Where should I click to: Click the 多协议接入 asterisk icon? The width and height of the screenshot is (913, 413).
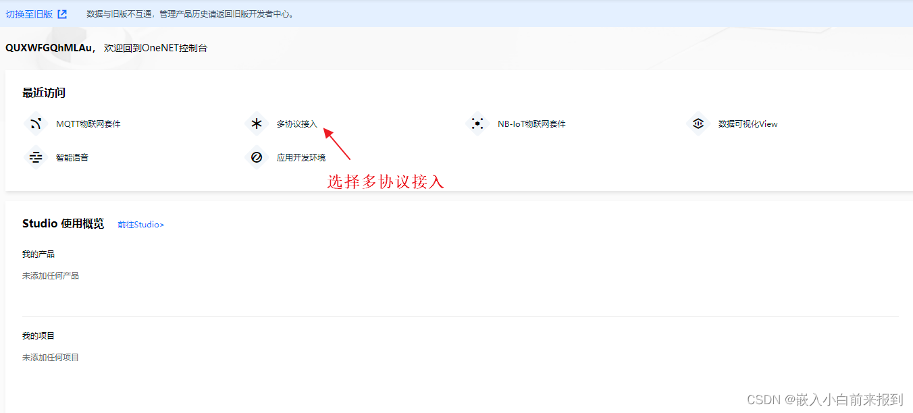[257, 124]
